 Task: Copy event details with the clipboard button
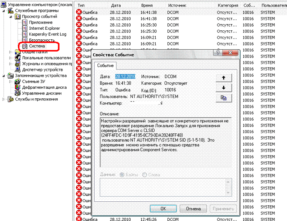coord(224,98)
